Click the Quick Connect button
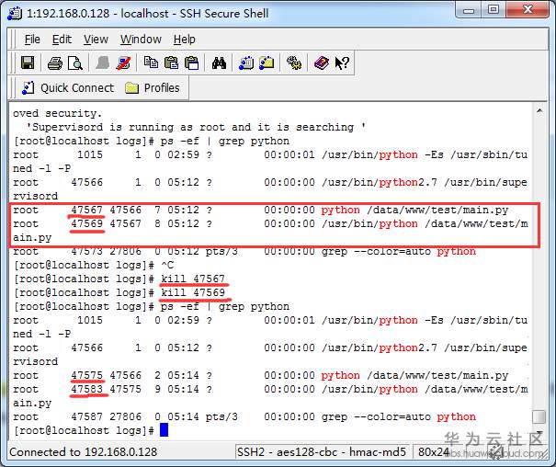556x467 pixels. [x=68, y=88]
